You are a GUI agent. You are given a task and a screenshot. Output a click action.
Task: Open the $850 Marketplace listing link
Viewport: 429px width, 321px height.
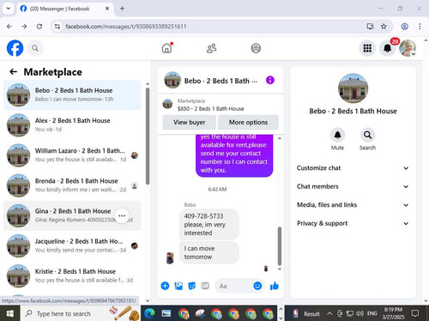(x=210, y=109)
